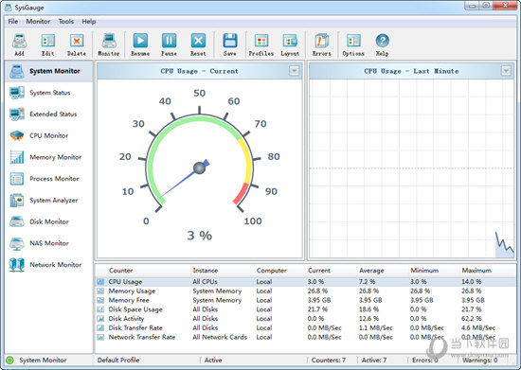Click the All Network Cards instance cell
521x370 pixels.
220,337
